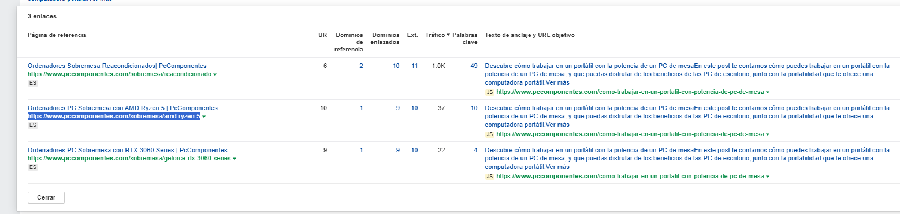This screenshot has width=900, height=214.
Task: Click UR value 6 in Reacondicionados row
Action: coord(325,66)
